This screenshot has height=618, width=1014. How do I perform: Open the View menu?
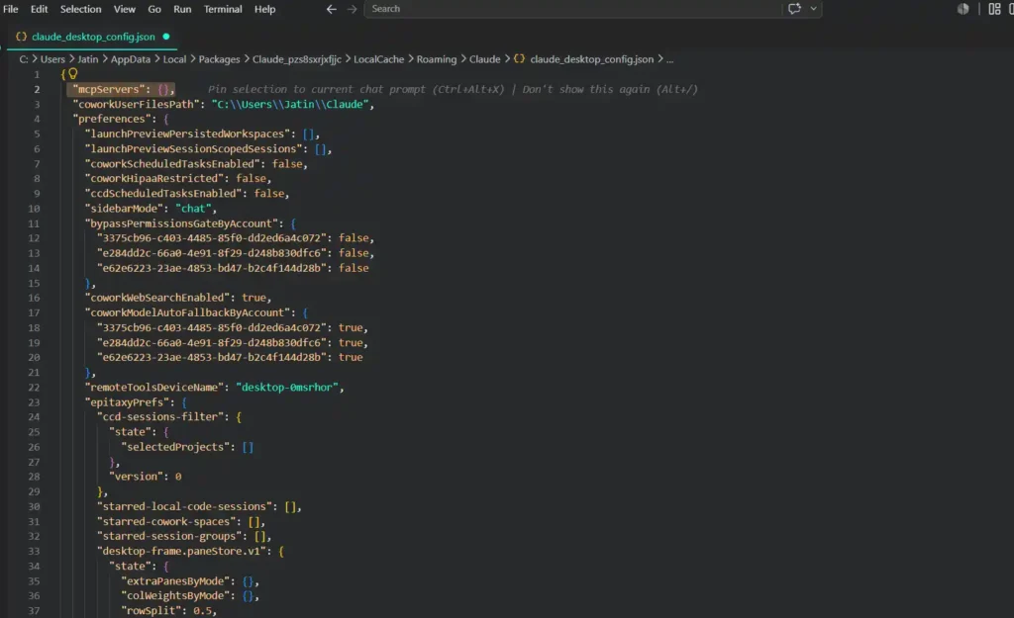(124, 9)
